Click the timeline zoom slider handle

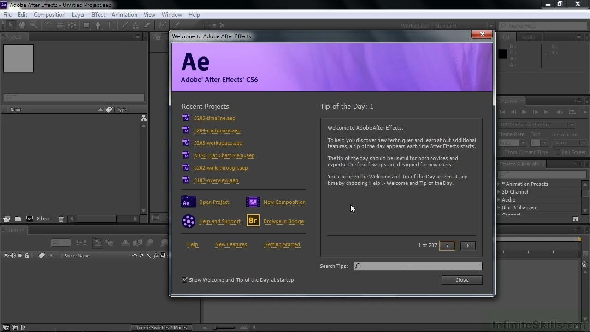click(215, 328)
